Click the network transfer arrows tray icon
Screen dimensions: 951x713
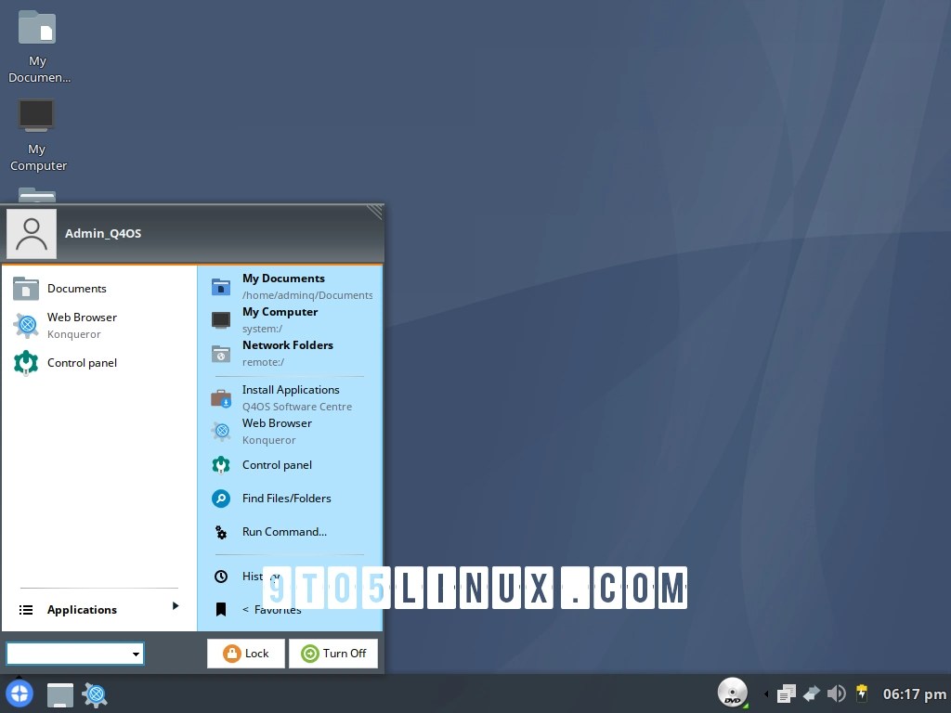click(x=811, y=694)
